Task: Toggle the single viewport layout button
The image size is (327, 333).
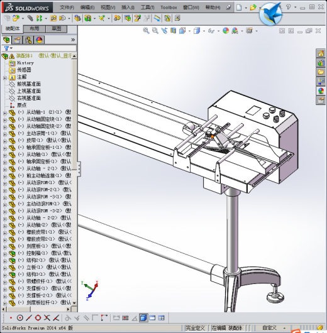Action: 152,318
